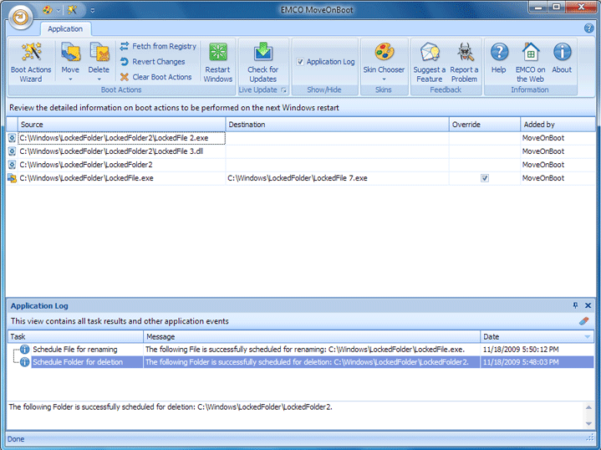This screenshot has height=450, width=601.
Task: Open the Live Update dialog launcher
Action: (283, 90)
